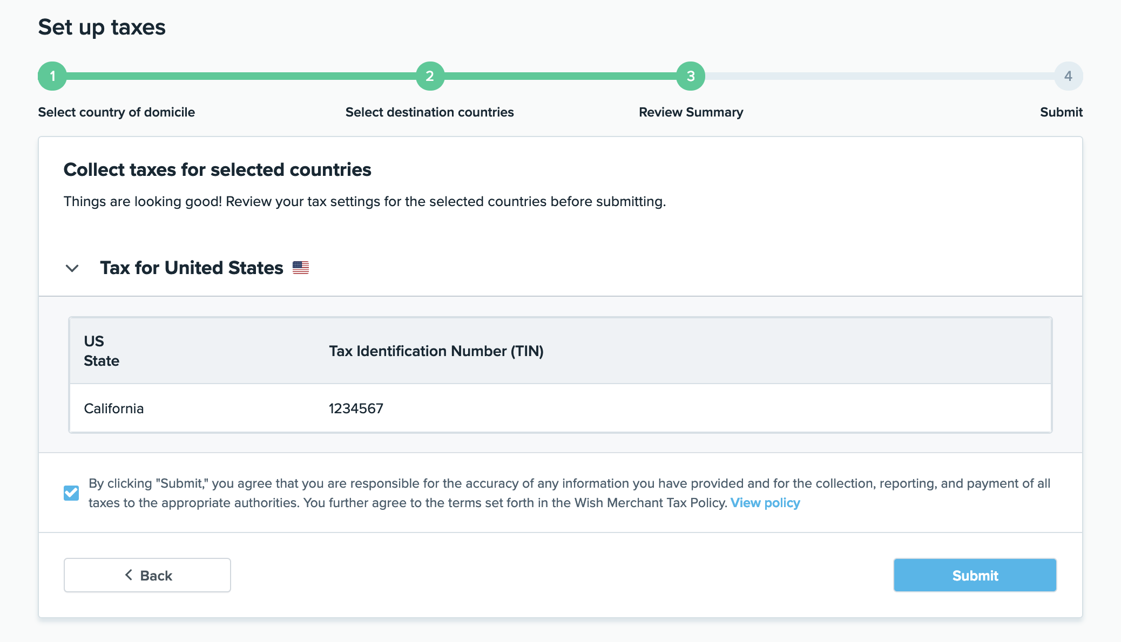Collapse the Tax for United States section
Image resolution: width=1121 pixels, height=642 pixels.
(72, 268)
